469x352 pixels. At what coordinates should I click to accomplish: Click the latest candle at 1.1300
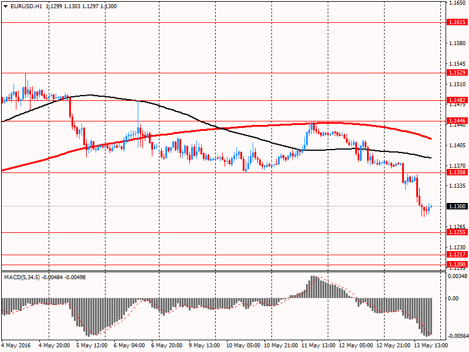(431, 207)
